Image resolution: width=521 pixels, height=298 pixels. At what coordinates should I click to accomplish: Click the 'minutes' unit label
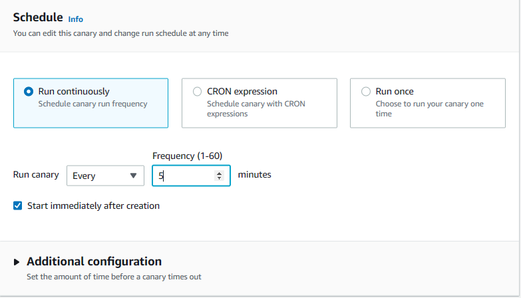coord(255,175)
